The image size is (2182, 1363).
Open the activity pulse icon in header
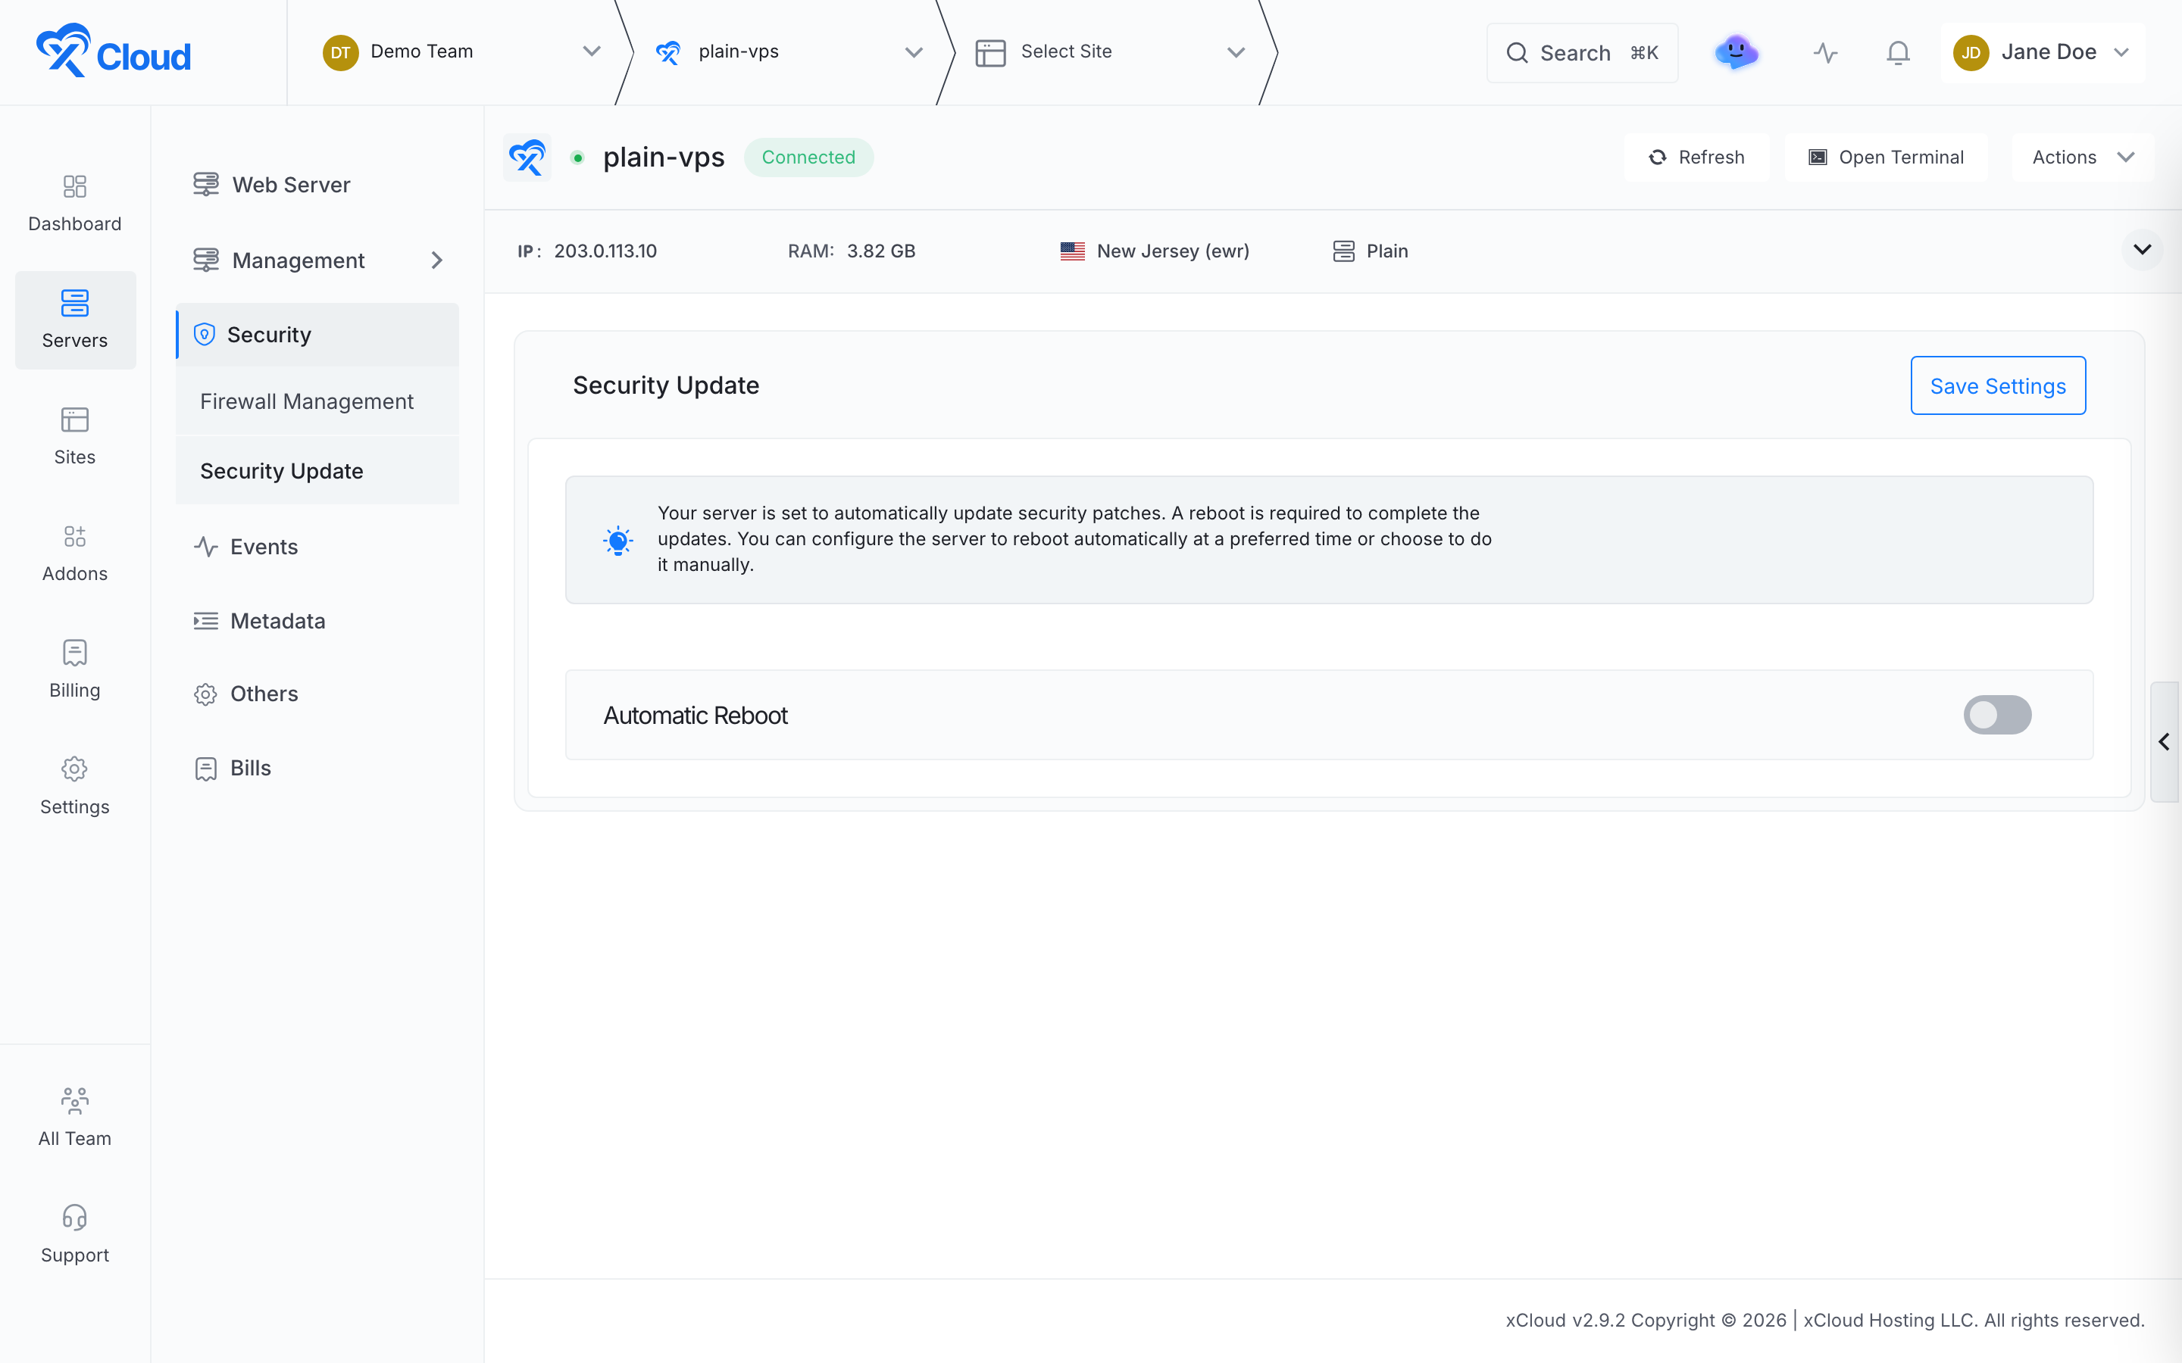(x=1825, y=52)
